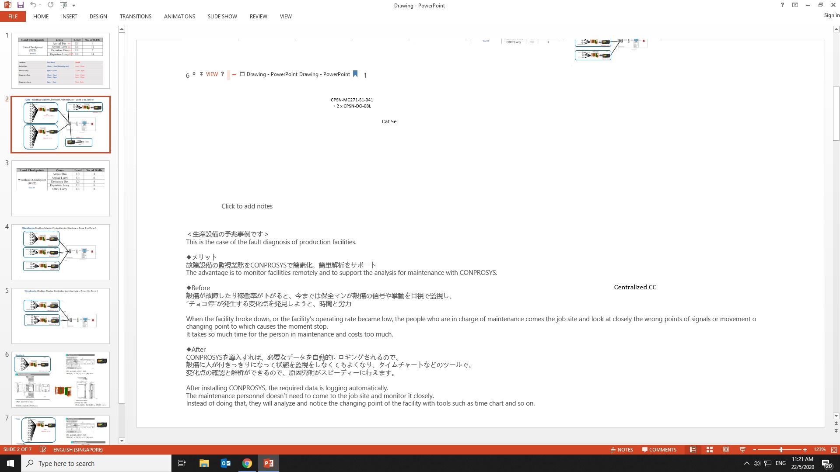Expand the FILE menu item
840x472 pixels.
click(x=13, y=16)
